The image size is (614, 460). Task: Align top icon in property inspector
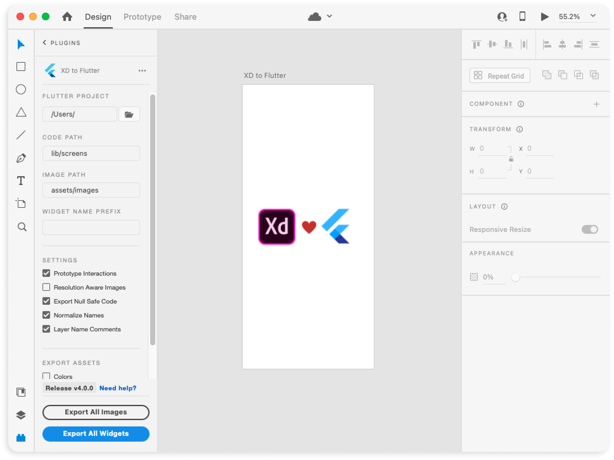[x=476, y=44]
